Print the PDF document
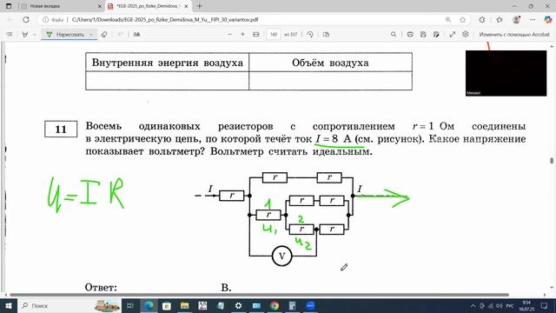556x313 pixels. (x=410, y=35)
